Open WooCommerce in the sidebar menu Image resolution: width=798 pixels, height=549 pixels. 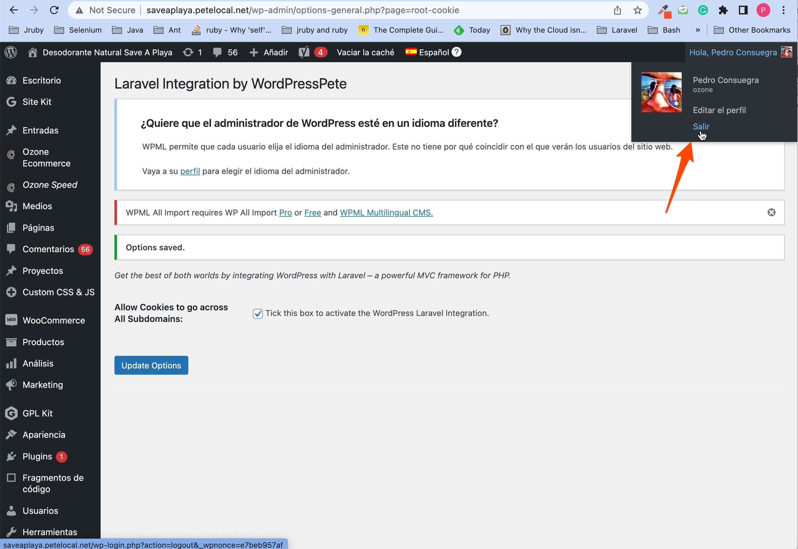point(53,320)
